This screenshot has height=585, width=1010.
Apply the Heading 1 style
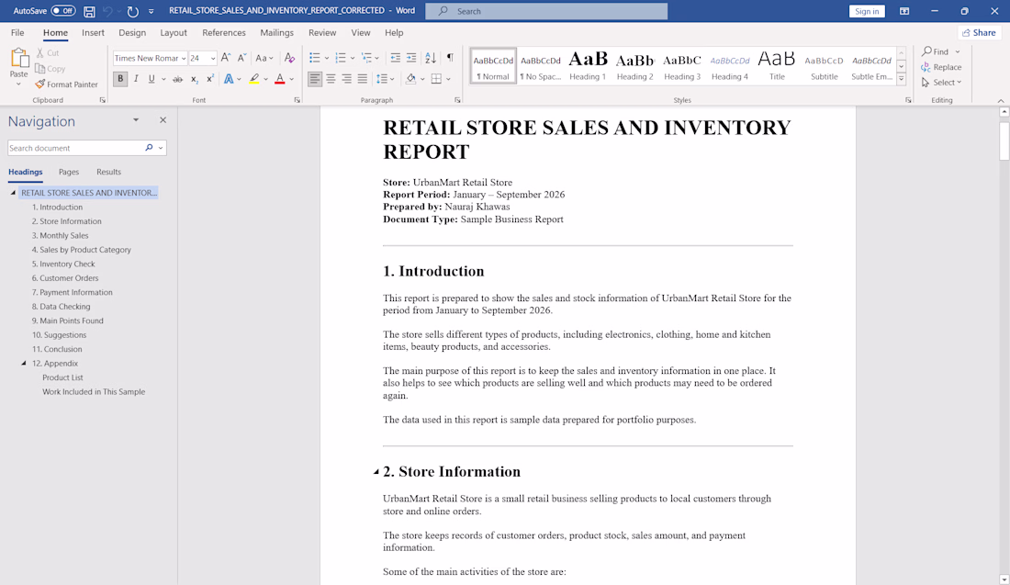tap(588, 66)
